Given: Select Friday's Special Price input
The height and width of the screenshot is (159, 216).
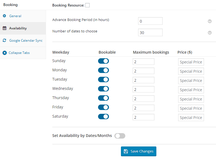Looking at the screenshot, I should click(x=191, y=108).
